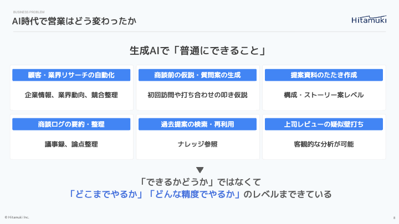Viewport: 399px width, 224px height.
Task: Click the text 議事録、論点整理
Action: [71, 144]
